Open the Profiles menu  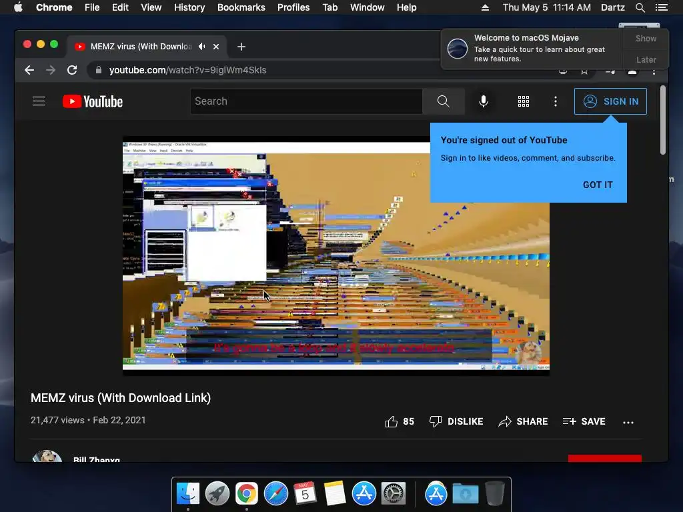[293, 7]
